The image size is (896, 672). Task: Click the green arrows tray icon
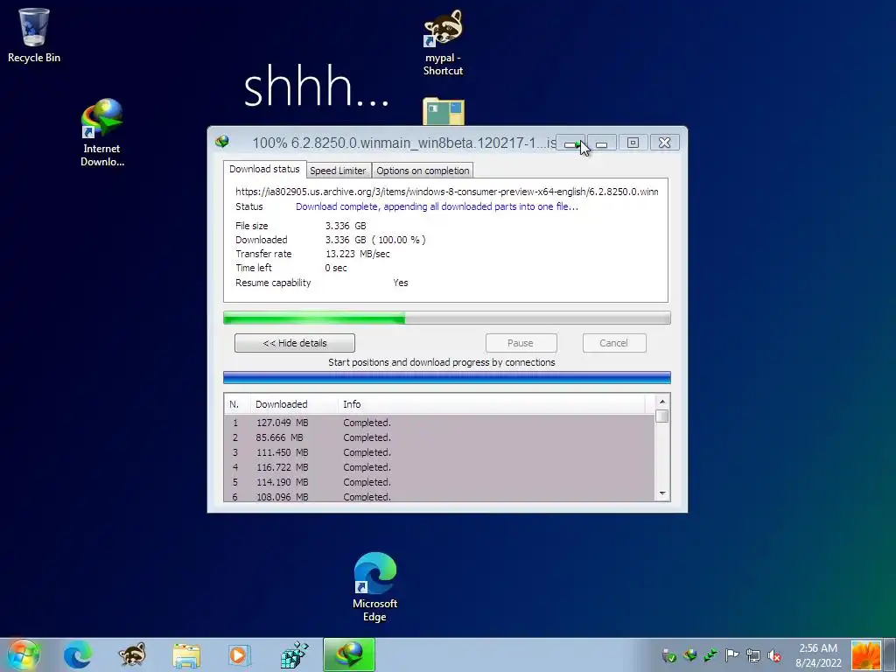click(x=710, y=655)
